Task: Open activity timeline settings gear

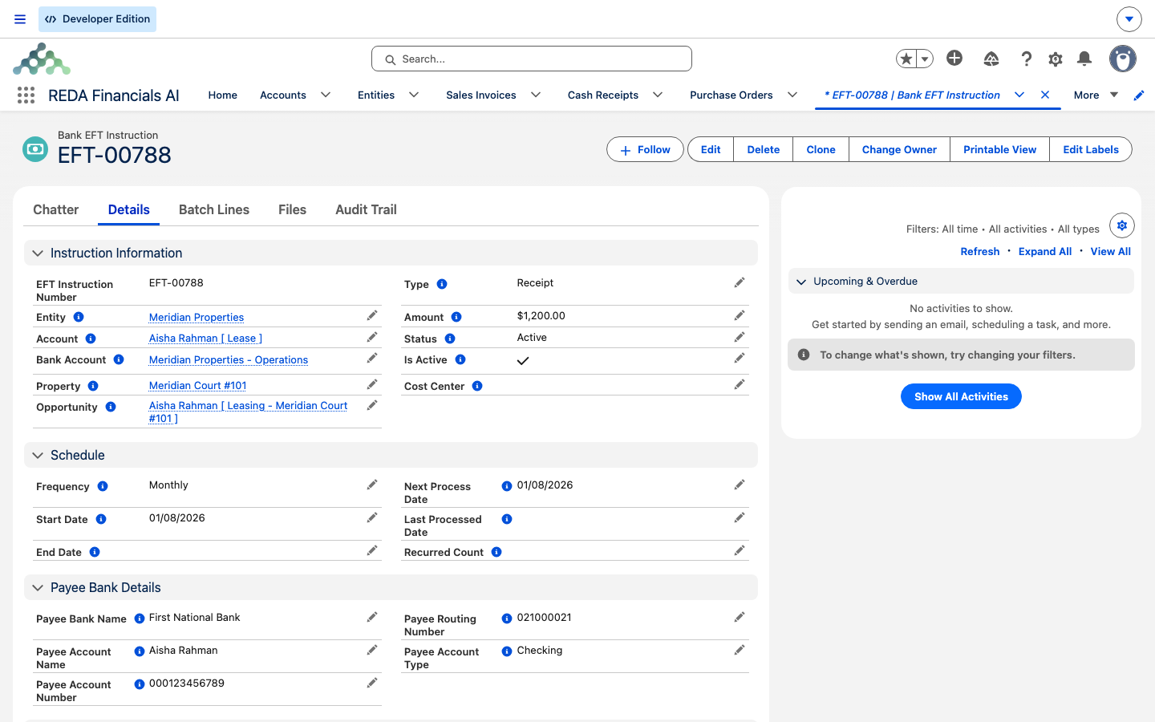Action: pos(1122,225)
